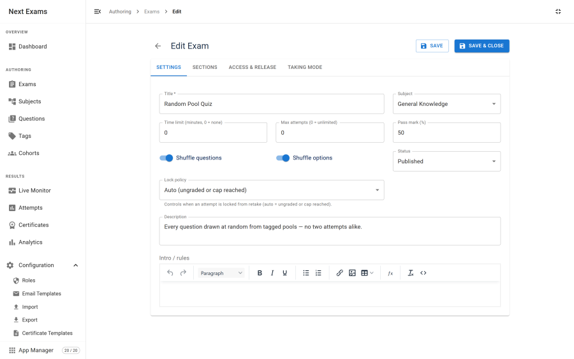Image resolution: width=574 pixels, height=359 pixels.
Task: Click the Save & Close button
Action: [x=482, y=46]
